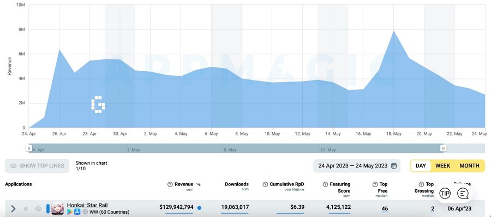Click the globe worldwide icon

coord(85,212)
